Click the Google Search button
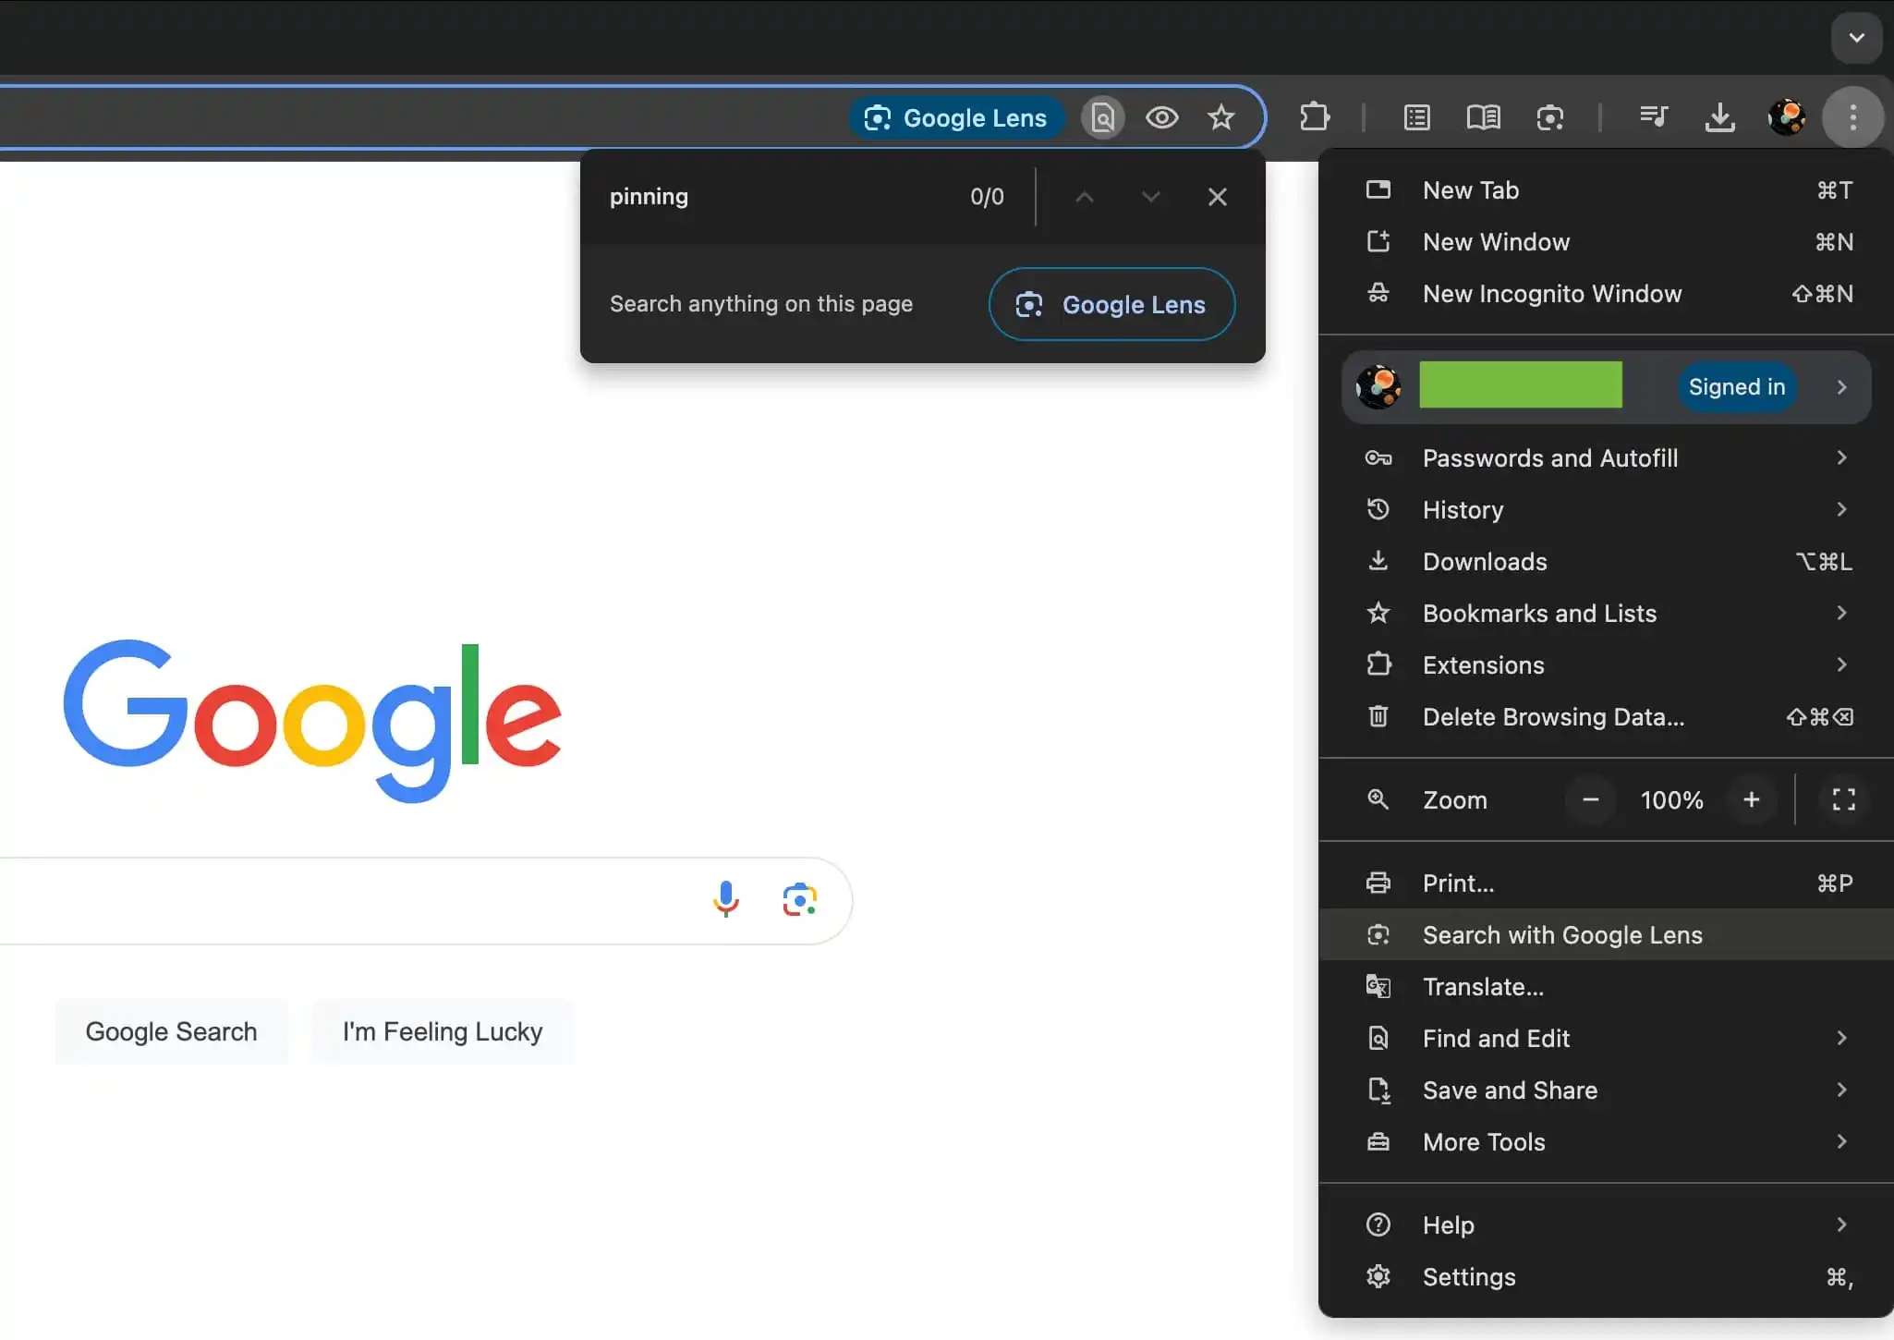Screen dimensions: 1894x1340 pyautogui.click(x=171, y=1031)
